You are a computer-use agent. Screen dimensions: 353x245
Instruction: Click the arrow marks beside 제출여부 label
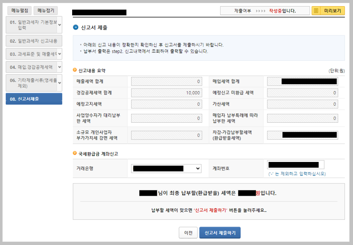(261, 10)
